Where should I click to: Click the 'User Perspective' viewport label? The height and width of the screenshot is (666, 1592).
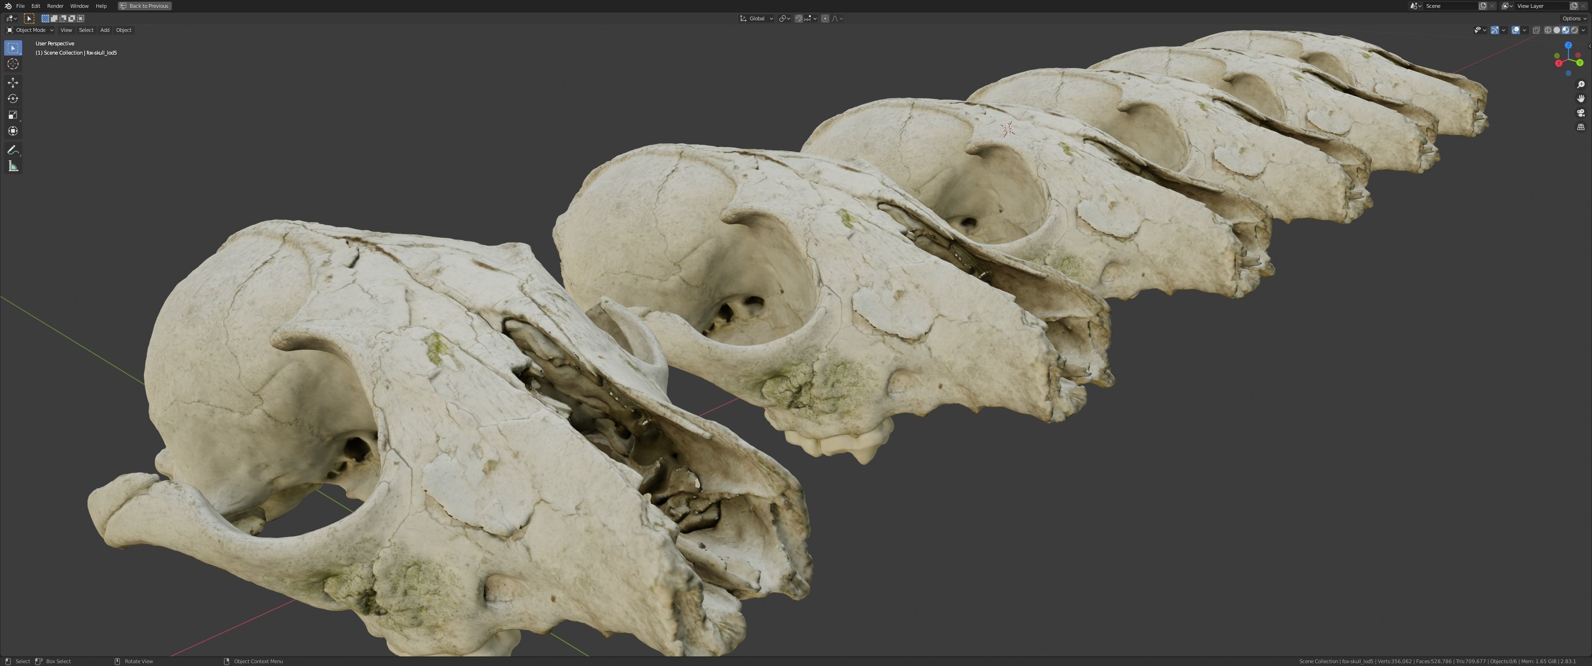click(x=55, y=43)
